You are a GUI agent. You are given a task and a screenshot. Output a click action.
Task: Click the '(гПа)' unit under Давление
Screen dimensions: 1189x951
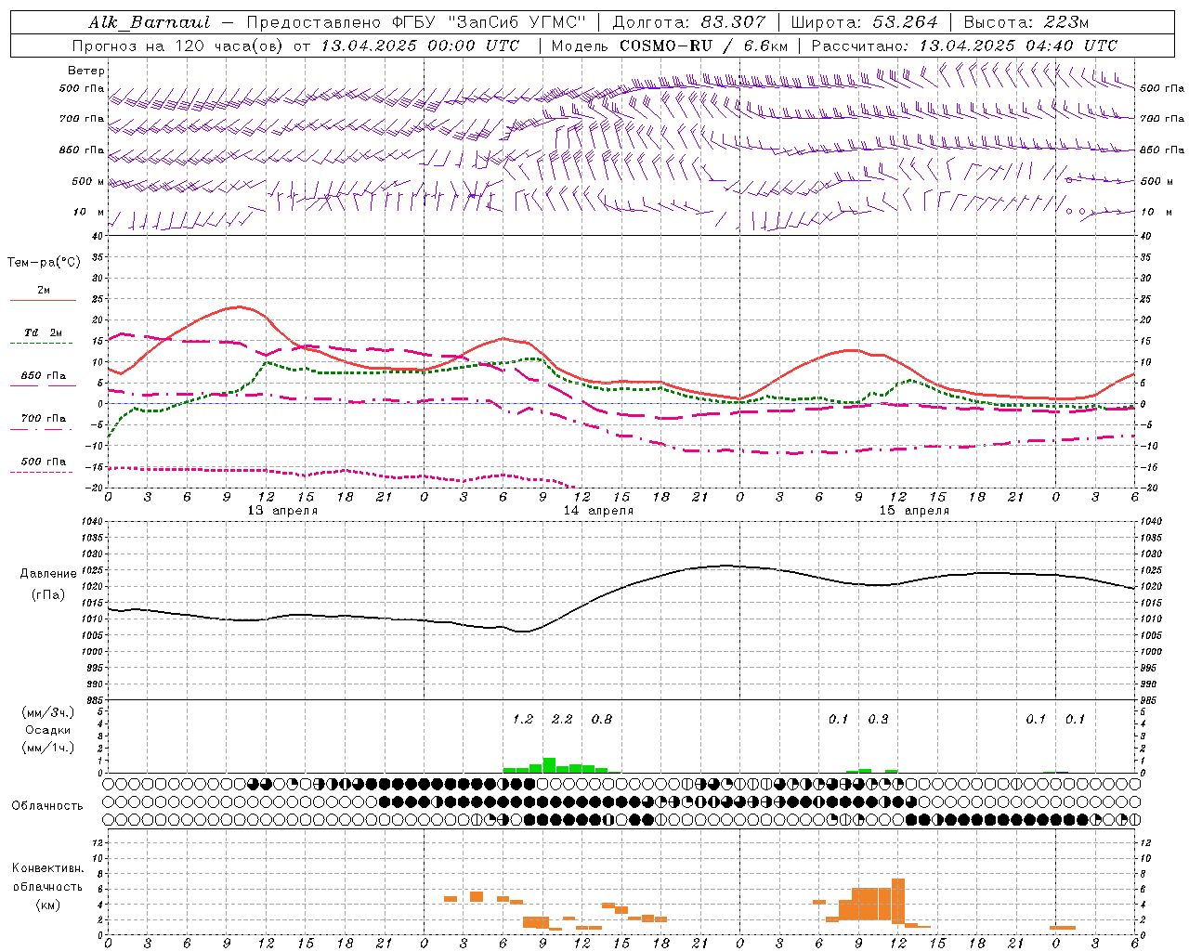coord(48,595)
